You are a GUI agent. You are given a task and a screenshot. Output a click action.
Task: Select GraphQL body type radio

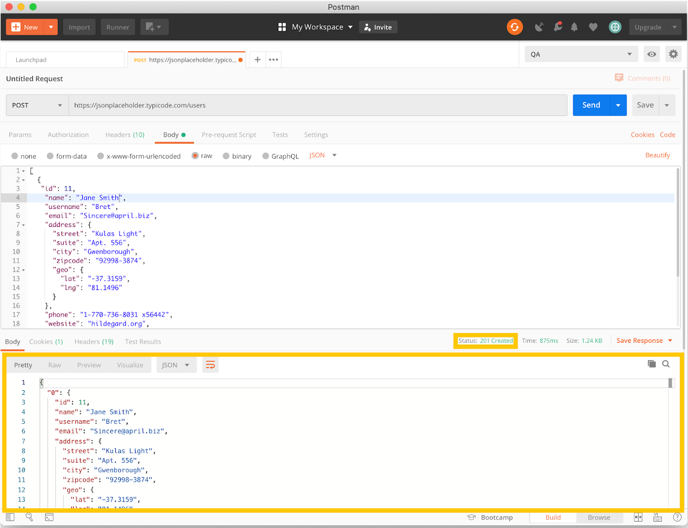(x=265, y=156)
